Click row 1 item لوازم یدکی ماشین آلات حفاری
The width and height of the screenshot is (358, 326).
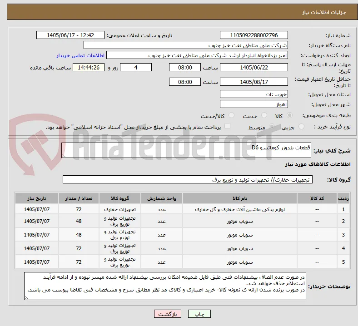tap(240, 209)
